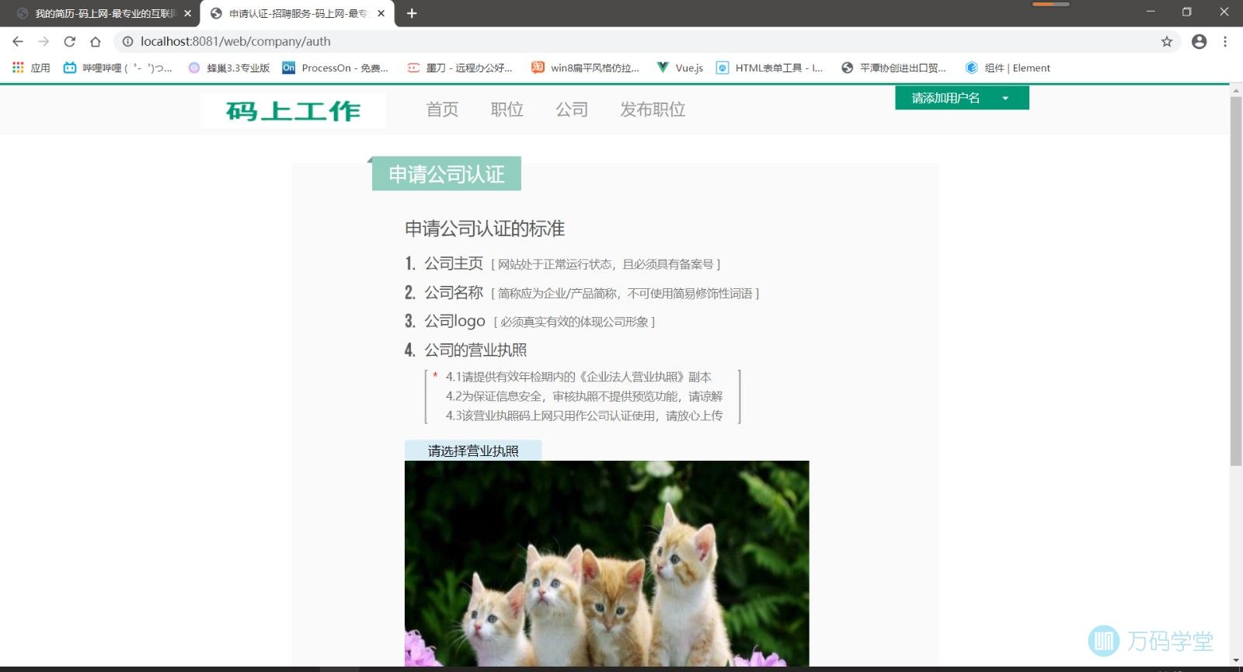Bookmark this page with star icon

1166,42
